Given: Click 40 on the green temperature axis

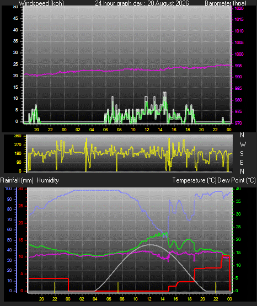Looking at the screenshot, I should [x=238, y=189].
